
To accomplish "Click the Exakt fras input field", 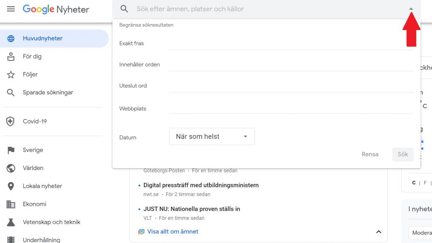I will [291, 43].
